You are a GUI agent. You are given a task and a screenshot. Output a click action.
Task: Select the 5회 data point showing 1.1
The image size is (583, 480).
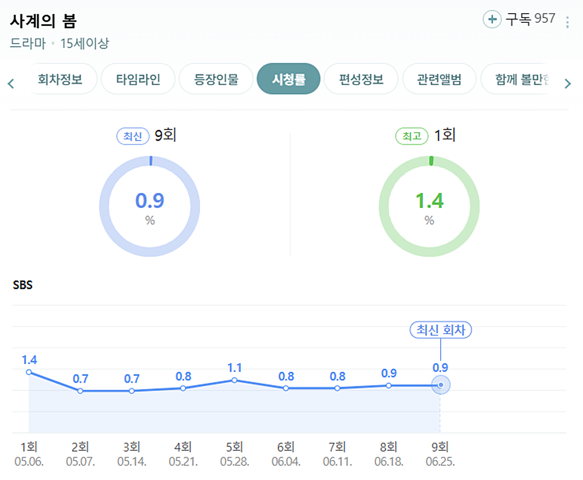[235, 380]
